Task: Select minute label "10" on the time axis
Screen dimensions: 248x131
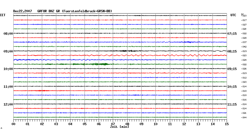Action: tap(156, 124)
